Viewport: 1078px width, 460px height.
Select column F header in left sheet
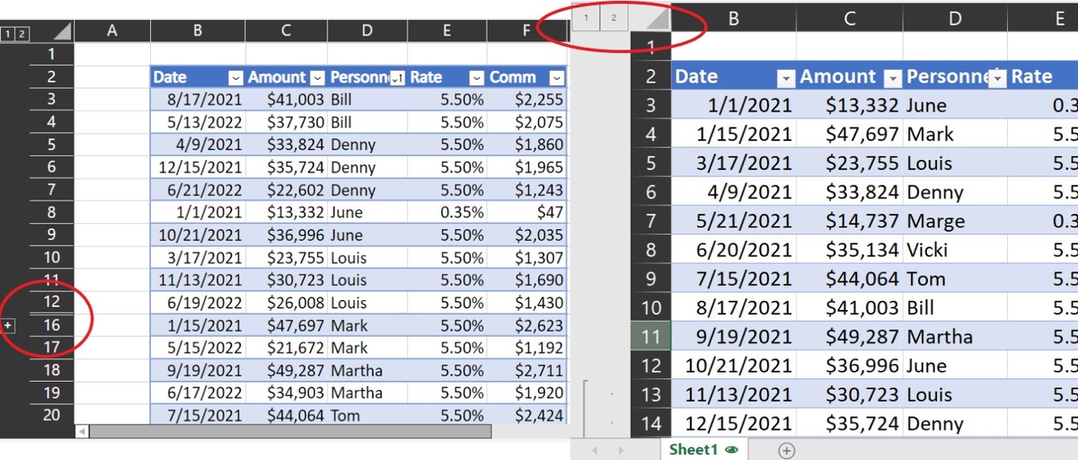tap(526, 31)
